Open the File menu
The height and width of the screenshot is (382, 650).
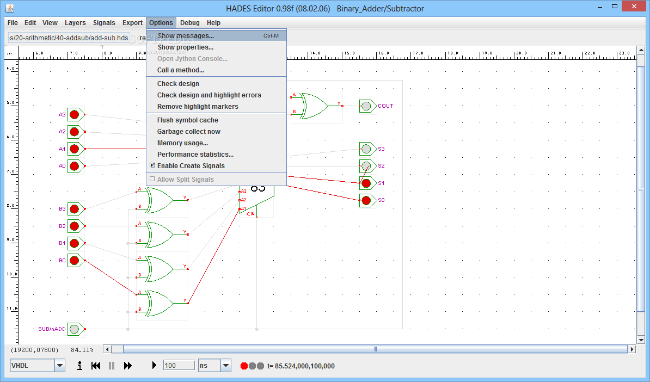[13, 23]
